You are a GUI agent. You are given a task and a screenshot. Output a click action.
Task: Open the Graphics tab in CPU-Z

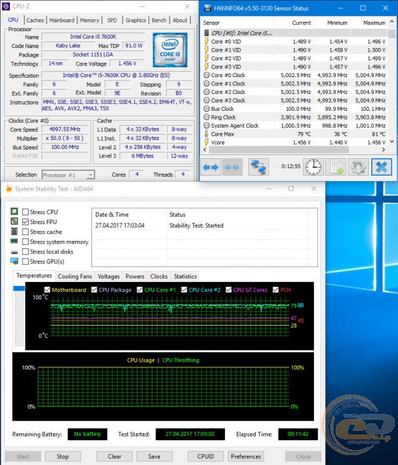(136, 20)
